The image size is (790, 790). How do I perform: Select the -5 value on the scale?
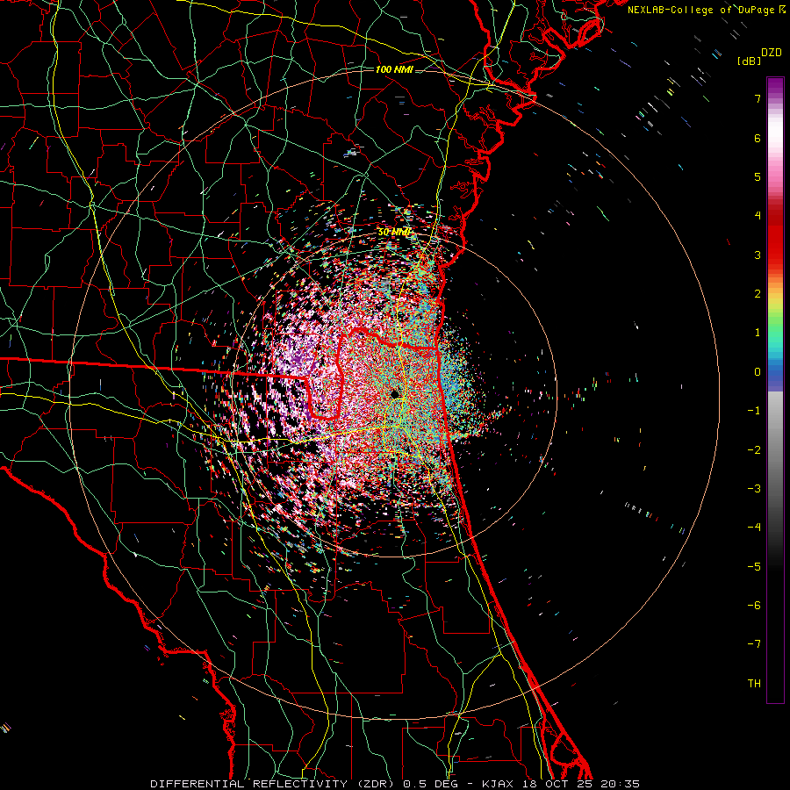tap(754, 567)
